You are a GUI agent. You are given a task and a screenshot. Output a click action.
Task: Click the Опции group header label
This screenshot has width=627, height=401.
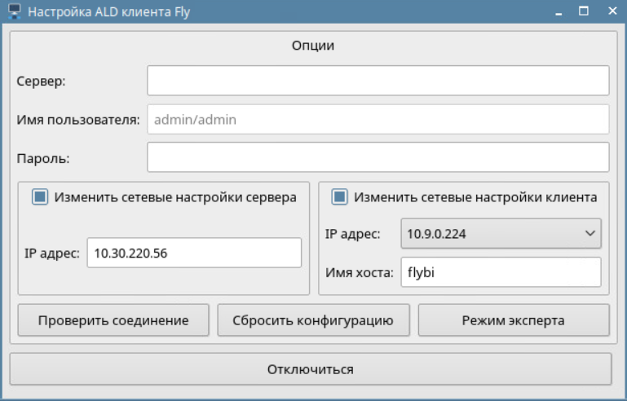click(x=313, y=46)
